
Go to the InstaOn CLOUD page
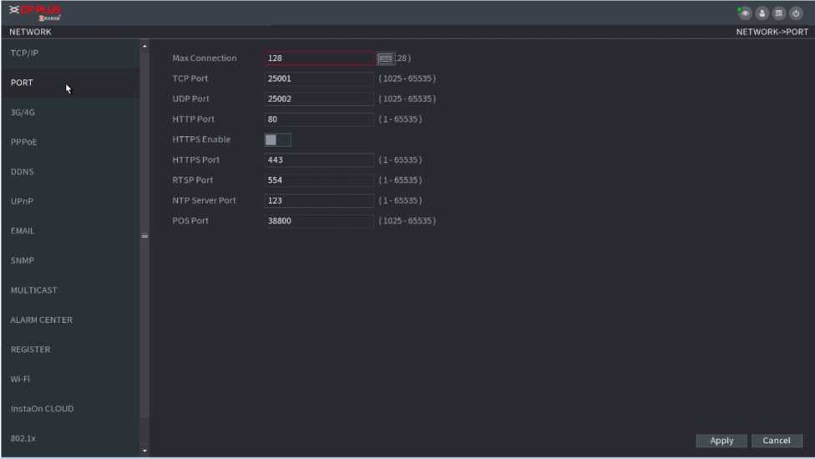tap(42, 409)
